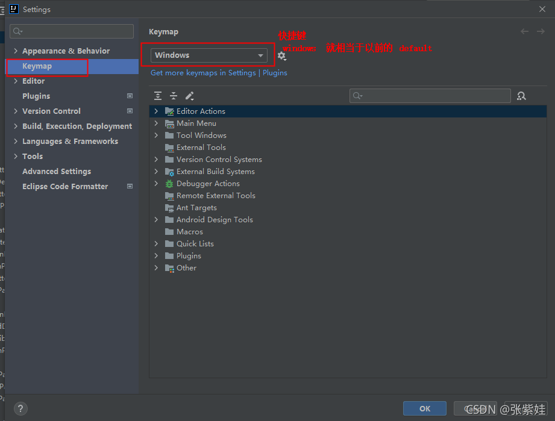Screen dimensions: 555x421
Task: Expand the Editor settings section
Action: click(x=16, y=81)
